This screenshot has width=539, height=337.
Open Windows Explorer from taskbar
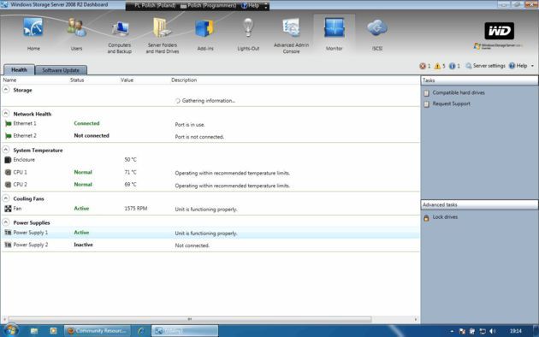click(x=34, y=331)
